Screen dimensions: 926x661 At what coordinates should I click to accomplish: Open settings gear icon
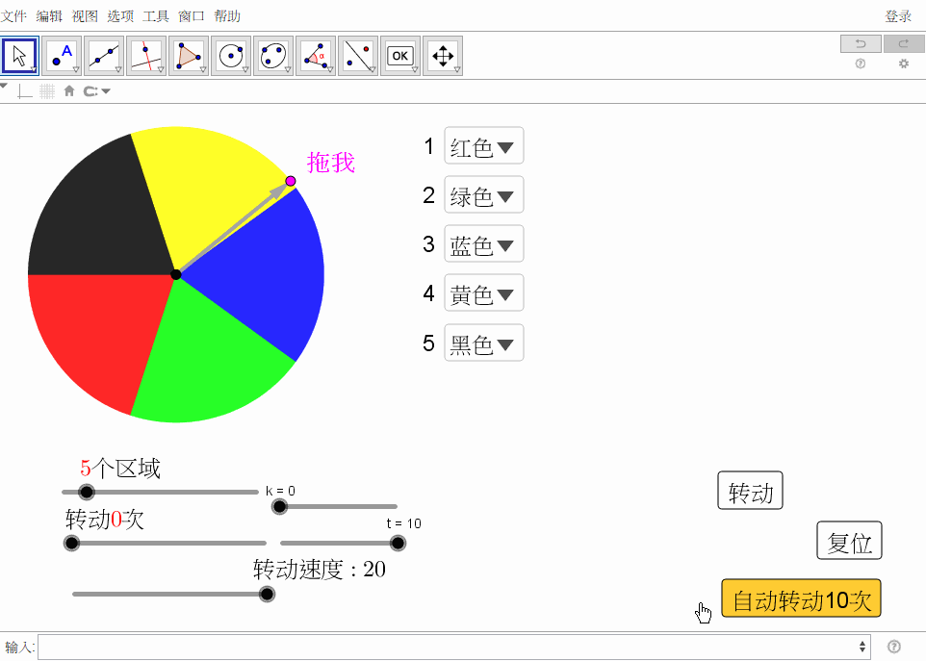pos(904,64)
